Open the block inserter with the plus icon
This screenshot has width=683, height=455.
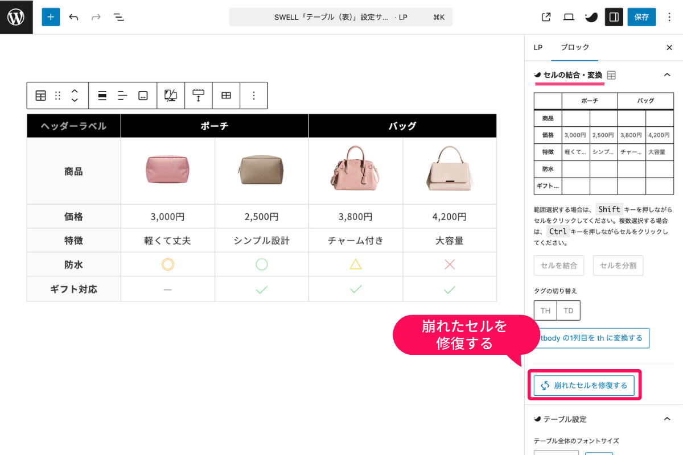pyautogui.click(x=51, y=17)
